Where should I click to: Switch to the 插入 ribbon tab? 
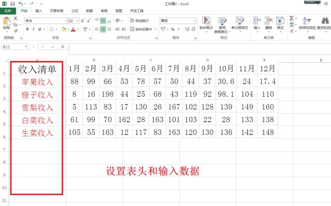39,10
